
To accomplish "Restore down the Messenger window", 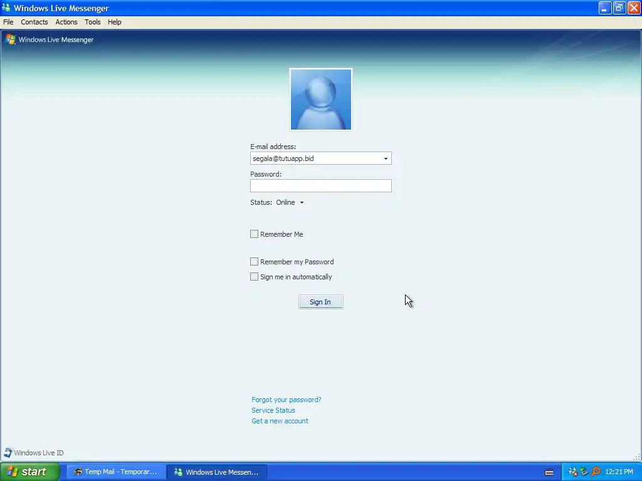I will point(619,8).
